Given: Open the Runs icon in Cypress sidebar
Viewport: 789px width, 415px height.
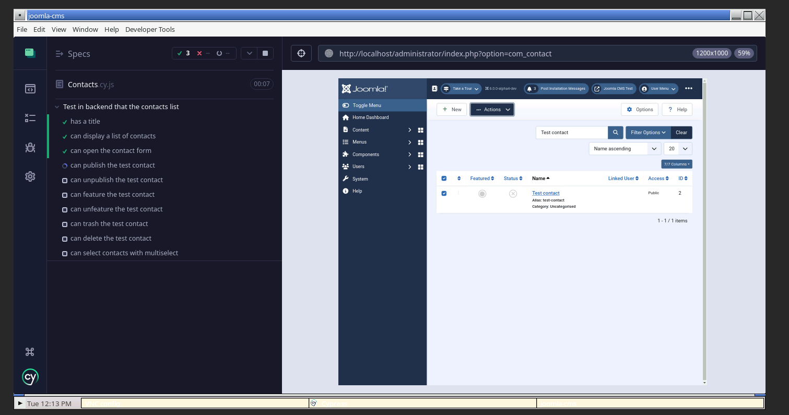Looking at the screenshot, I should (x=30, y=118).
